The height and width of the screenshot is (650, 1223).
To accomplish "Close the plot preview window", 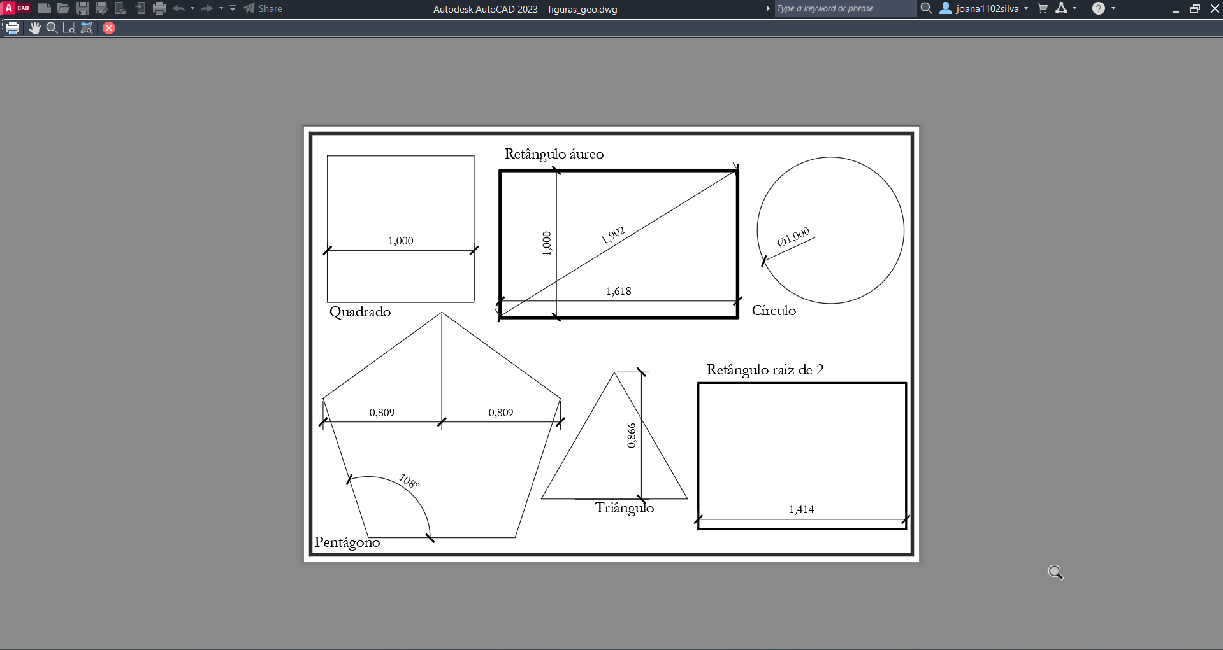I will 109,28.
